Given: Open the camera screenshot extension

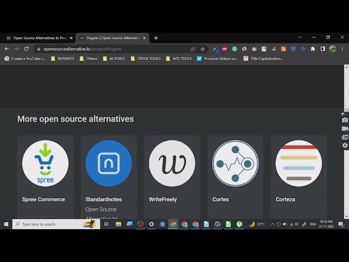Looking at the screenshot, I should tap(254, 49).
